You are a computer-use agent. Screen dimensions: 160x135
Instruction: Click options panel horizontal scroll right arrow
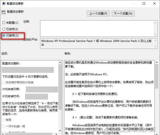coord(56,134)
